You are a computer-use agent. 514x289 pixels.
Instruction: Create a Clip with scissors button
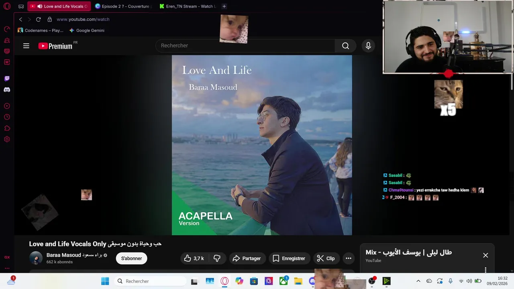(326, 258)
